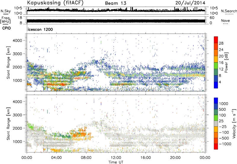Click '3000' tick on velocity panel
The height and width of the screenshot is (164, 237).
click(x=17, y=115)
